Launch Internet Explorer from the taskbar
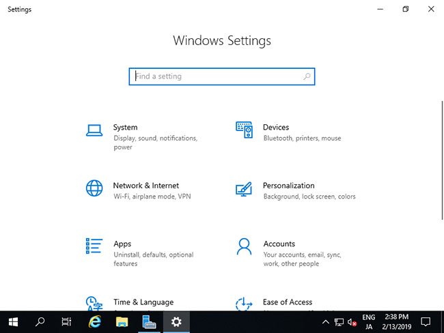444x333 pixels. click(x=94, y=322)
